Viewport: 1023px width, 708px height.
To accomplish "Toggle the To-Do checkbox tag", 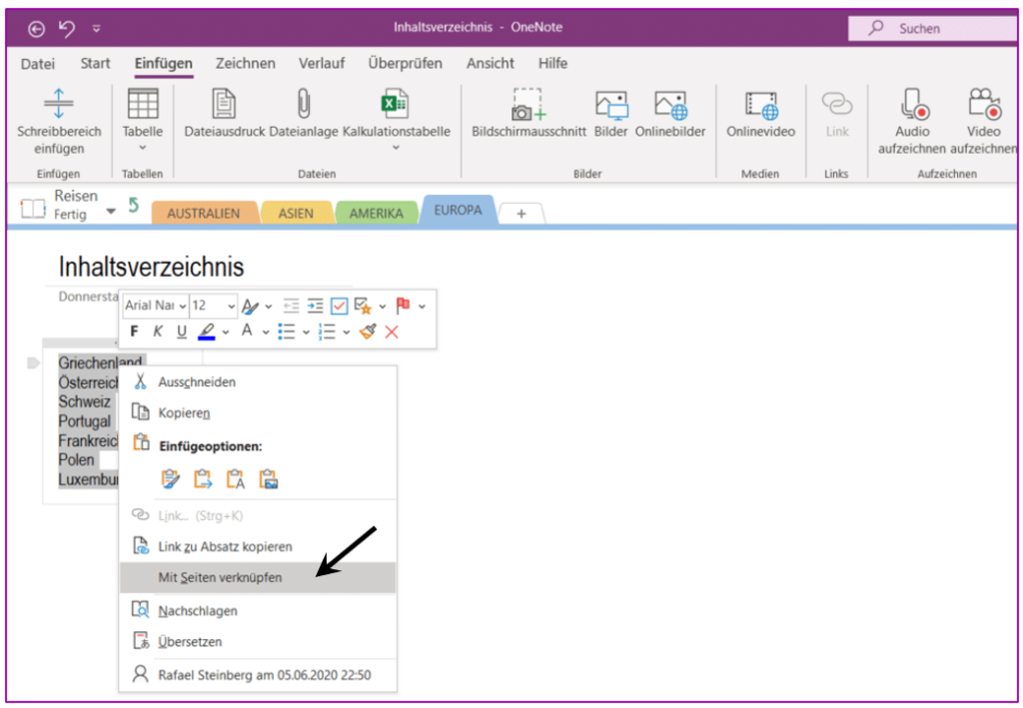I will click(340, 306).
